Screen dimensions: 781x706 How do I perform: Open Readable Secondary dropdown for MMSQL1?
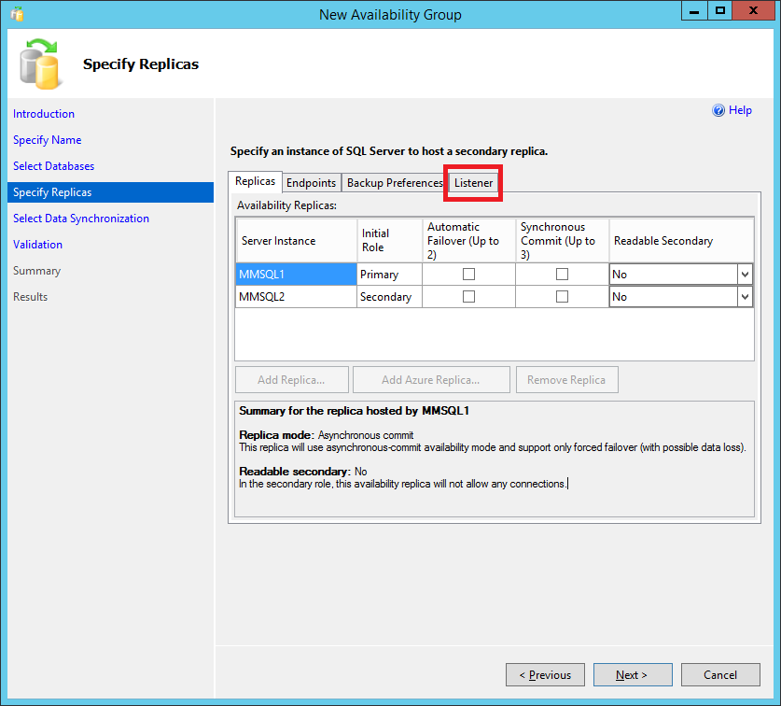point(744,275)
